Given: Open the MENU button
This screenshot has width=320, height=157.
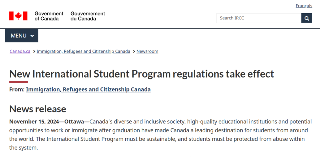Looking at the screenshot, I should point(22,36).
